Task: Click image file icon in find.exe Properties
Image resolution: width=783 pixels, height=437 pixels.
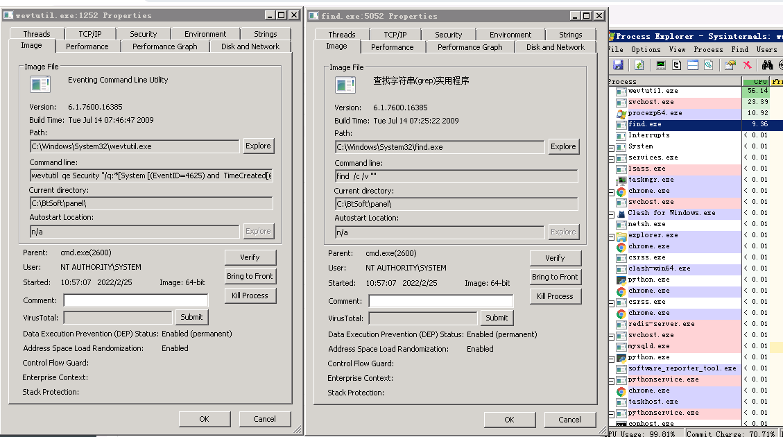Action: click(x=345, y=85)
